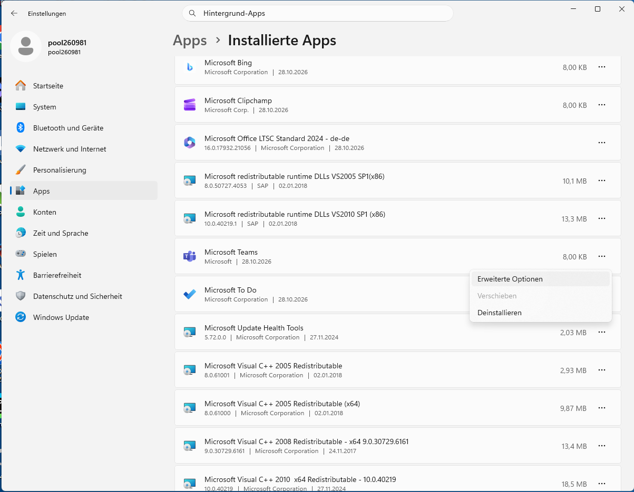Screen dimensions: 634x492
Task: Open the three-dot menu for Microsoft Office LTSC
Action: coord(602,143)
